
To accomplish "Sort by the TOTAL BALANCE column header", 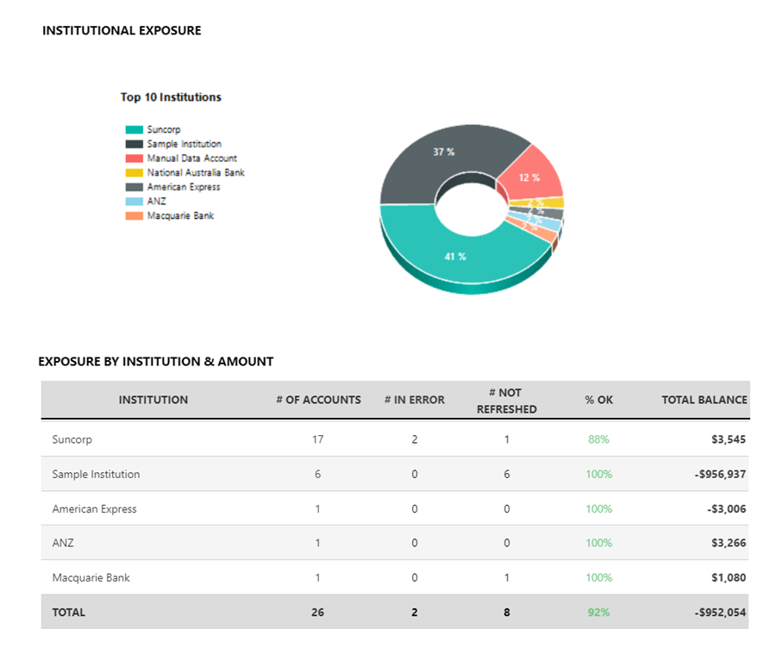I will coord(704,400).
